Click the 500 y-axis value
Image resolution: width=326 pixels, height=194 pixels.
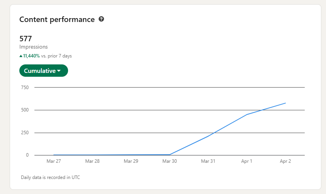[x=25, y=110]
